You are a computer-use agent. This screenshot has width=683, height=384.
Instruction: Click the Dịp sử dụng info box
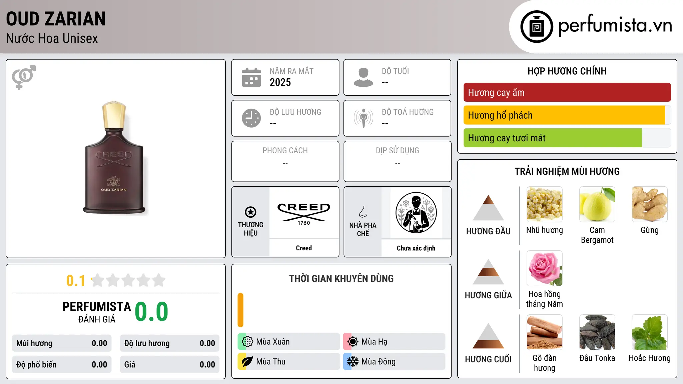398,161
